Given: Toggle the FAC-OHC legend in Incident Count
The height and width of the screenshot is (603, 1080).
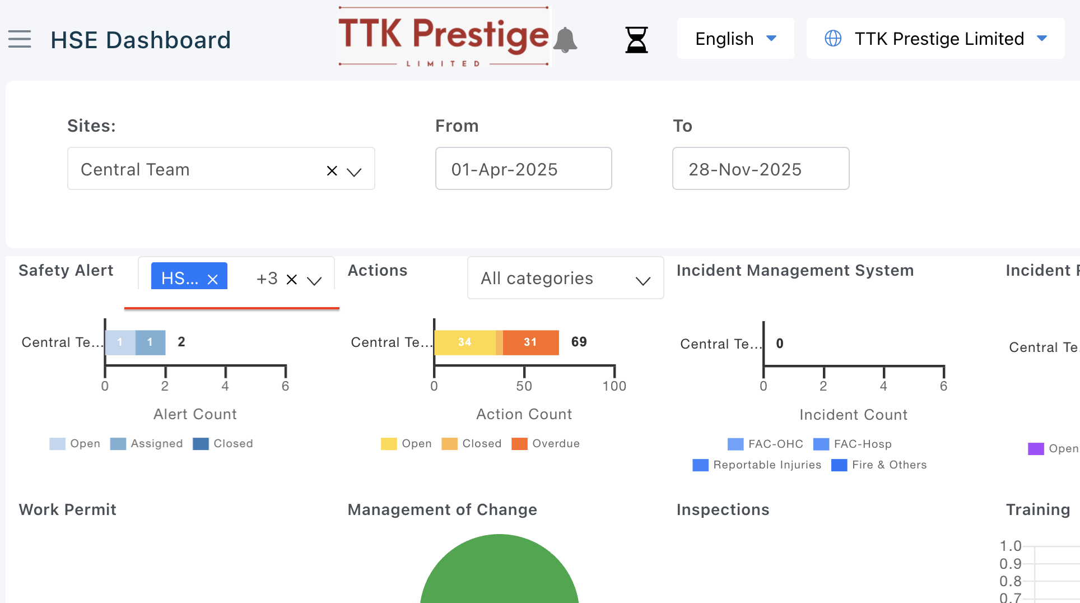Looking at the screenshot, I should (765, 444).
